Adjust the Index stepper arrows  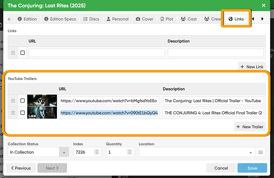coord(97,152)
